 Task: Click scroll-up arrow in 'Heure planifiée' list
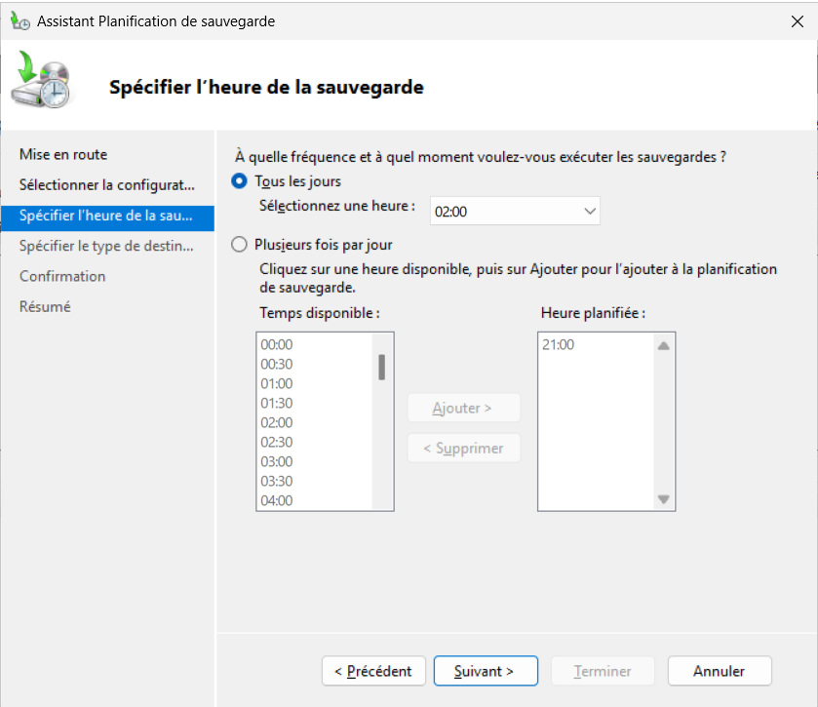click(x=664, y=345)
